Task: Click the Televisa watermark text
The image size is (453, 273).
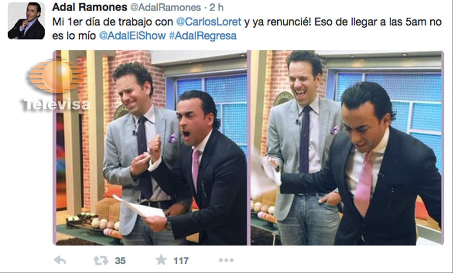Action: (x=57, y=105)
